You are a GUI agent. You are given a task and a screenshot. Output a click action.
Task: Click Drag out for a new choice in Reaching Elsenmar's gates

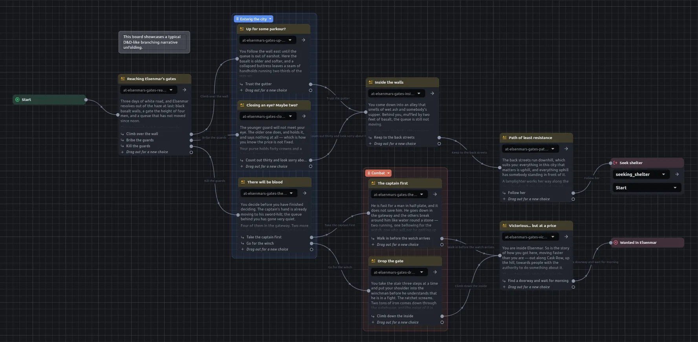tap(147, 152)
